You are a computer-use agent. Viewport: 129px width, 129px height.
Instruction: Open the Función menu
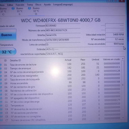tap(20, 5)
